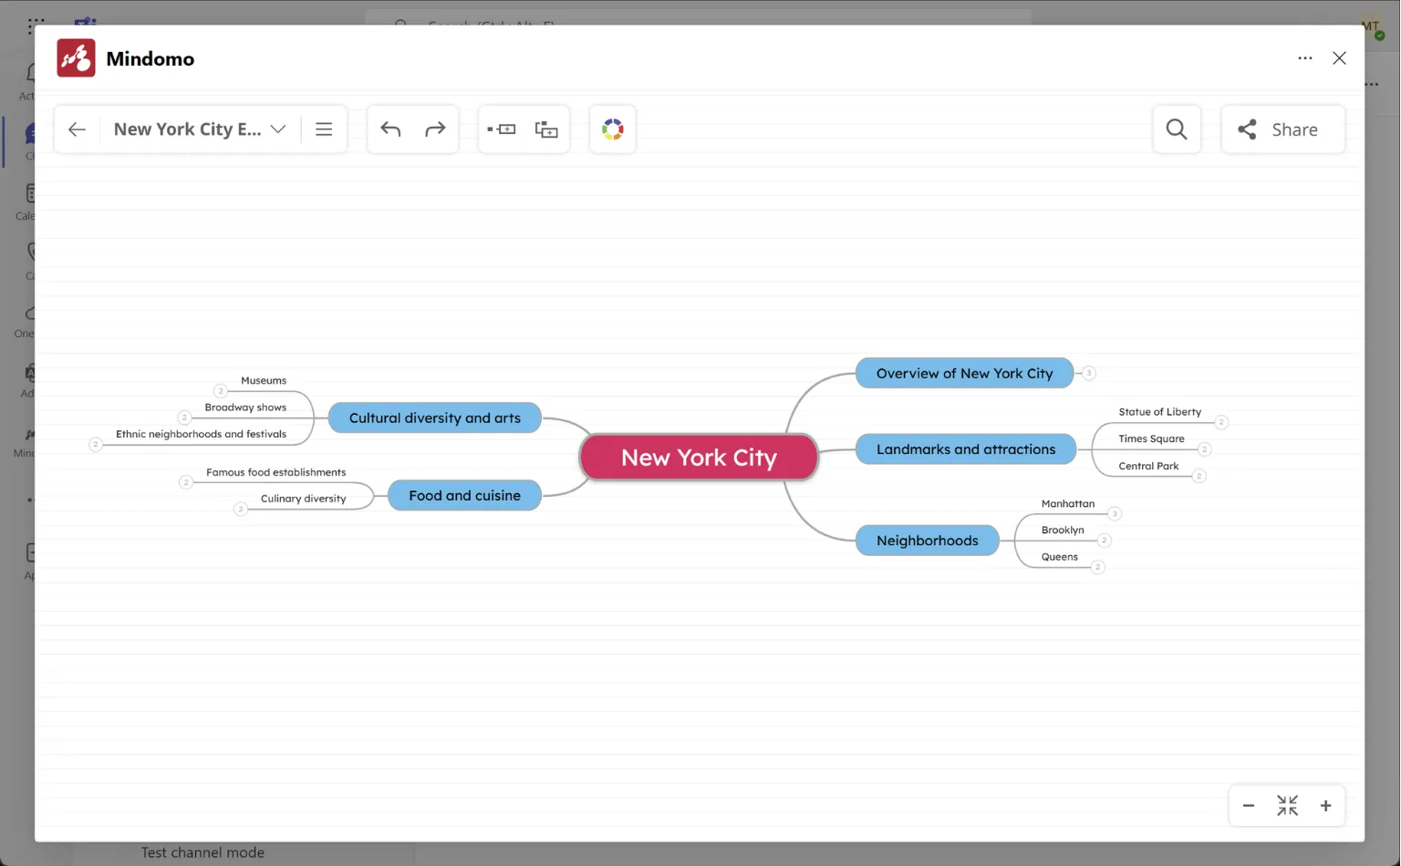
Task: Expand the Manhattan subtopic counter
Action: click(x=1115, y=514)
